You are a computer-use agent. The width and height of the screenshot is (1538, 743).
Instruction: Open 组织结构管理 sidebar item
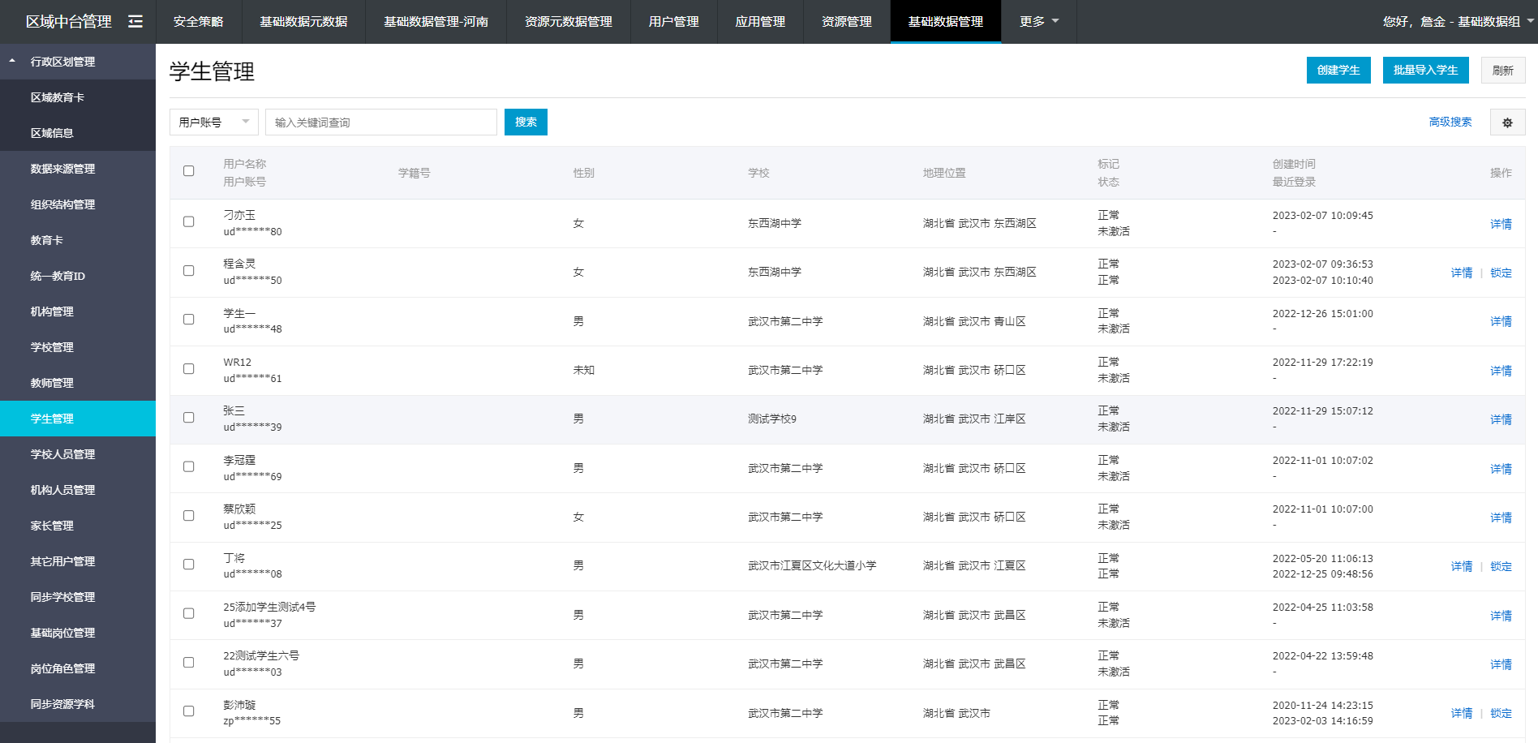click(78, 204)
